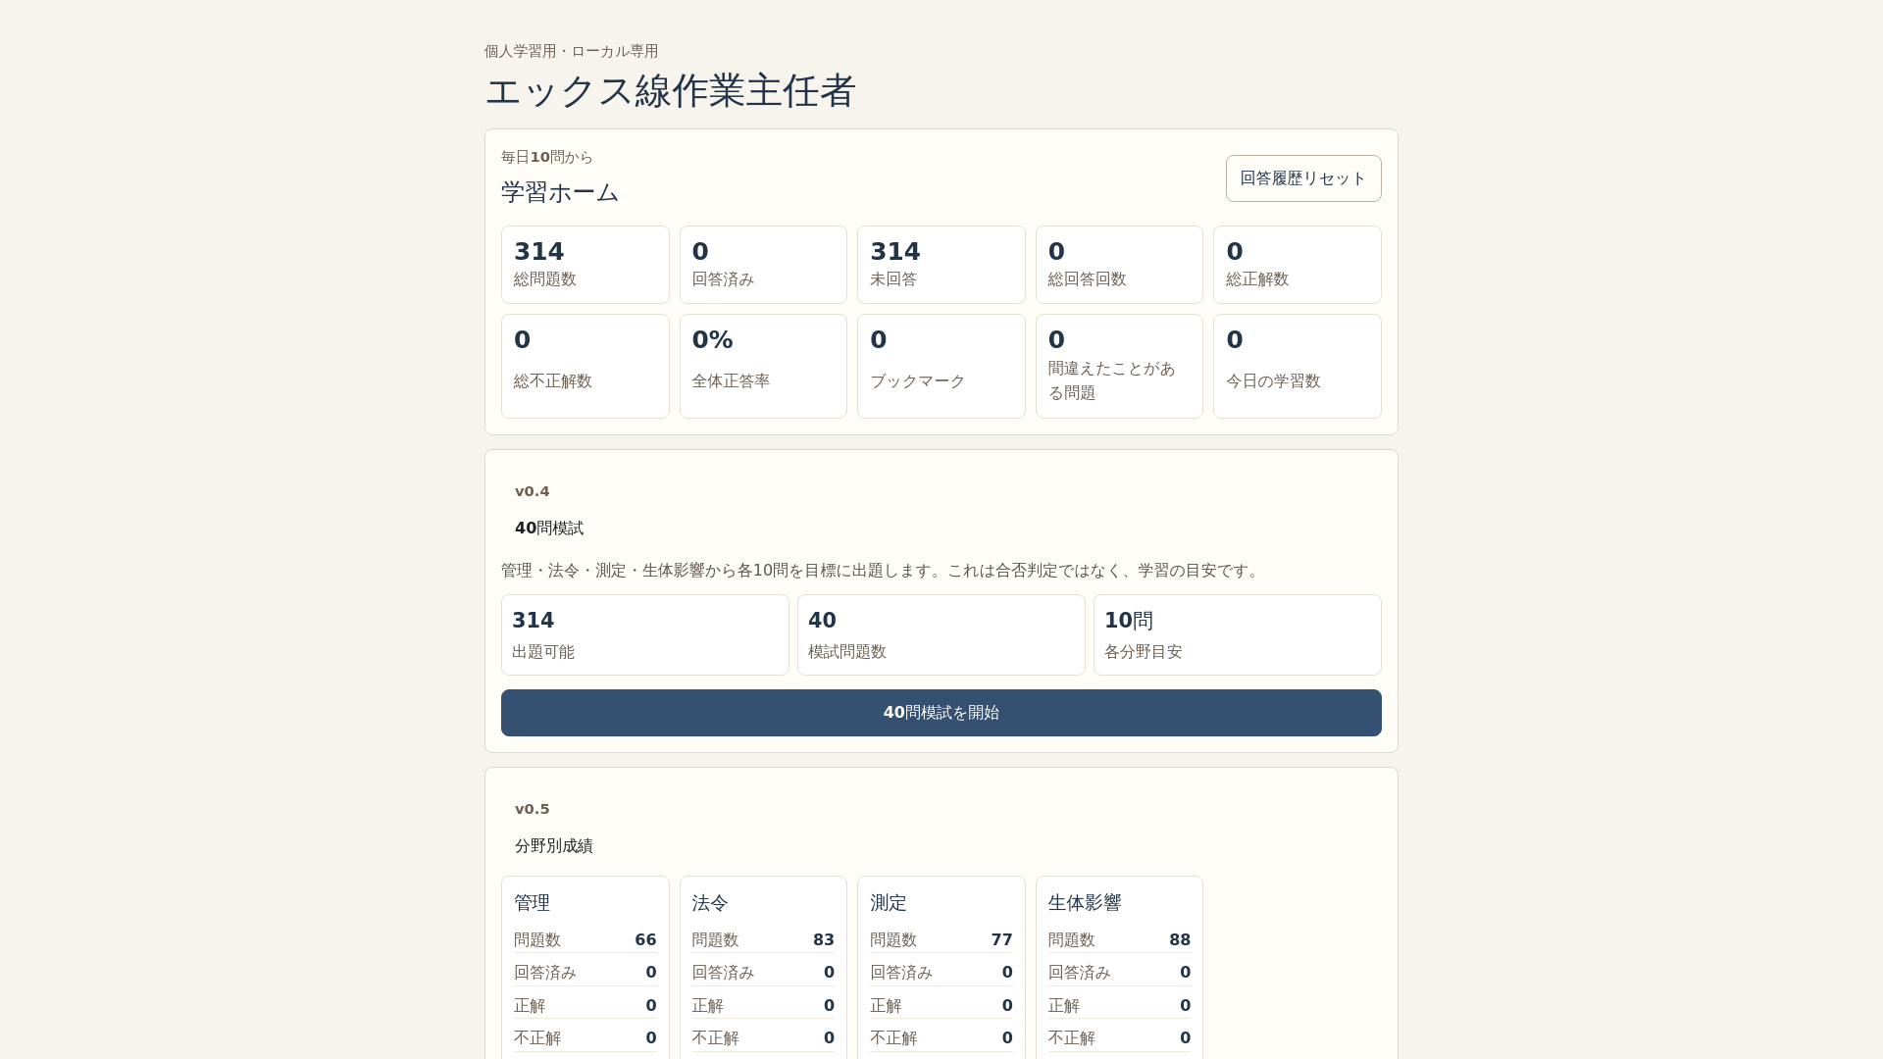Click the v0.4 version label
The image size is (1883, 1059).
pos(533,491)
